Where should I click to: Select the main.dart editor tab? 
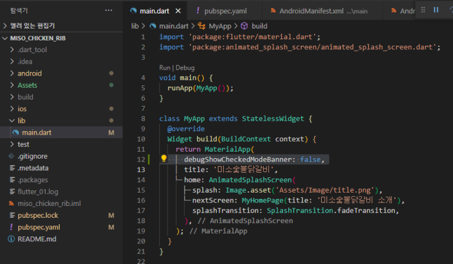point(154,11)
